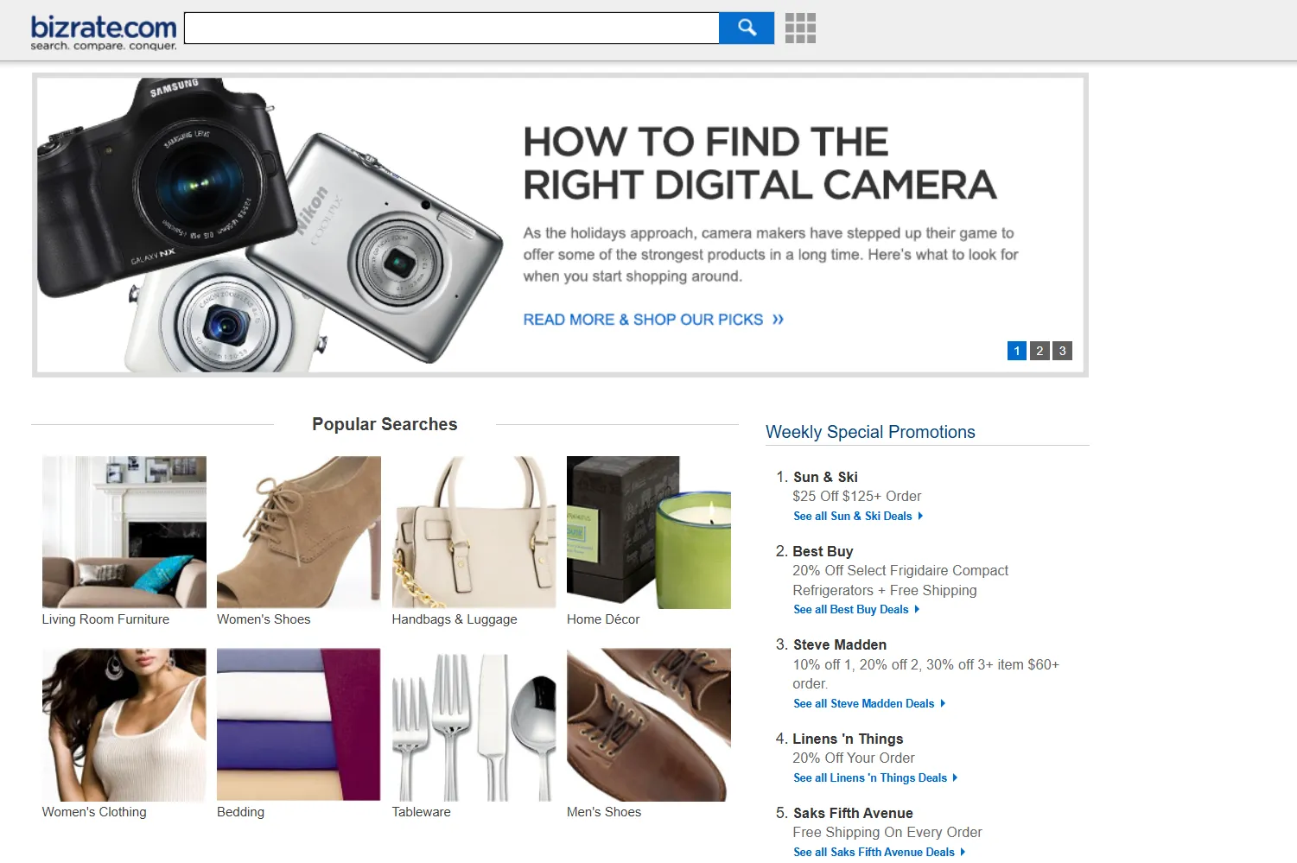Screen dimensions: 1297x863
Task: Click the search input field
Action: [451, 28]
